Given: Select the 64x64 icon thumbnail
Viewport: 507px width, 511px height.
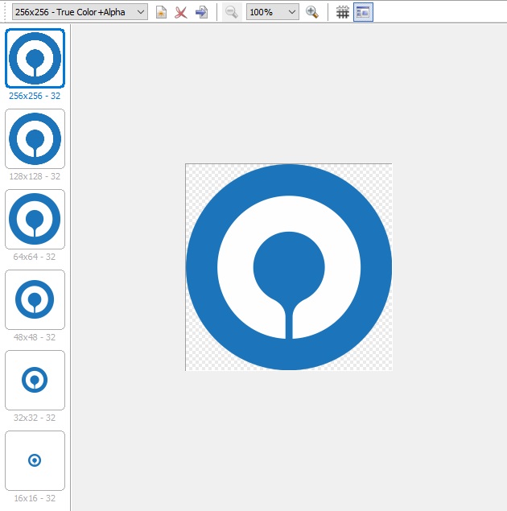Looking at the screenshot, I should pyautogui.click(x=35, y=219).
